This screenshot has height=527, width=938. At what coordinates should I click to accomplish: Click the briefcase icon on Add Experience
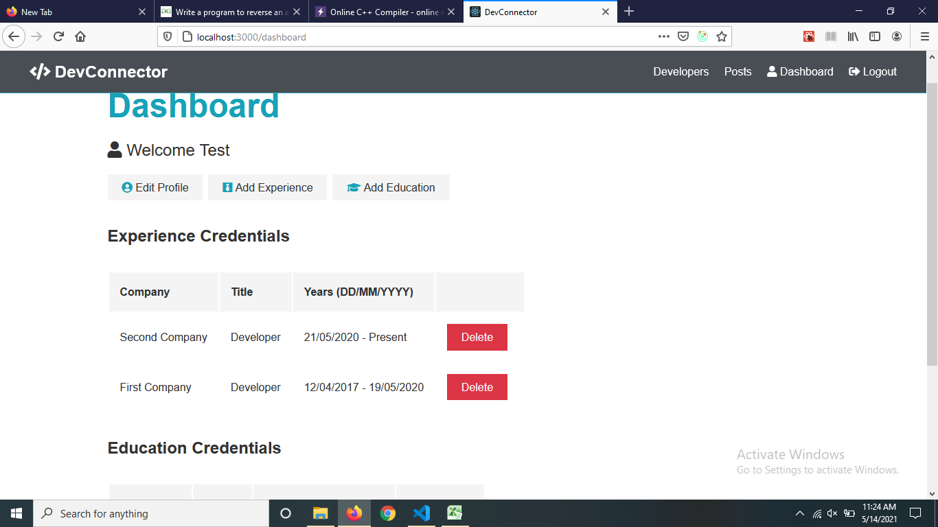point(227,187)
